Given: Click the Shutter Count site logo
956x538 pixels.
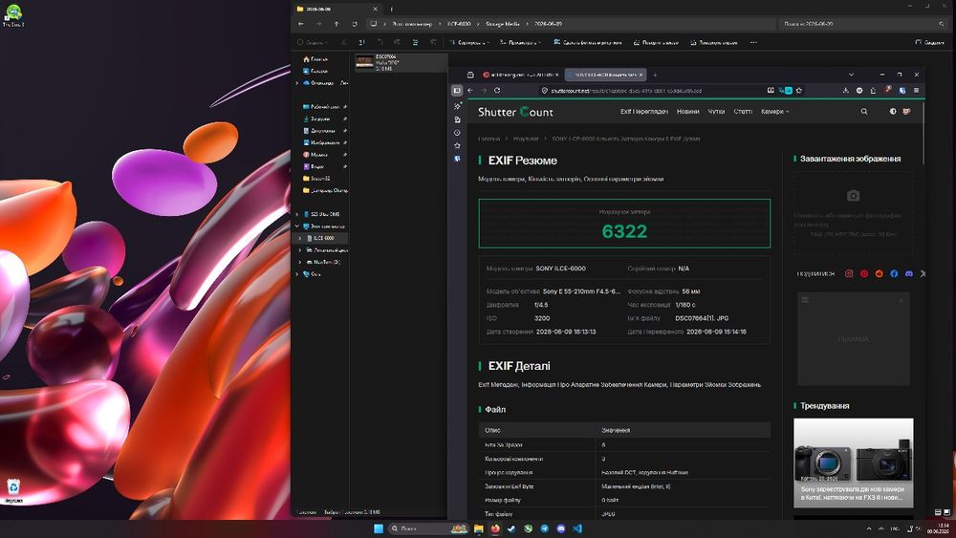Looking at the screenshot, I should pos(515,112).
